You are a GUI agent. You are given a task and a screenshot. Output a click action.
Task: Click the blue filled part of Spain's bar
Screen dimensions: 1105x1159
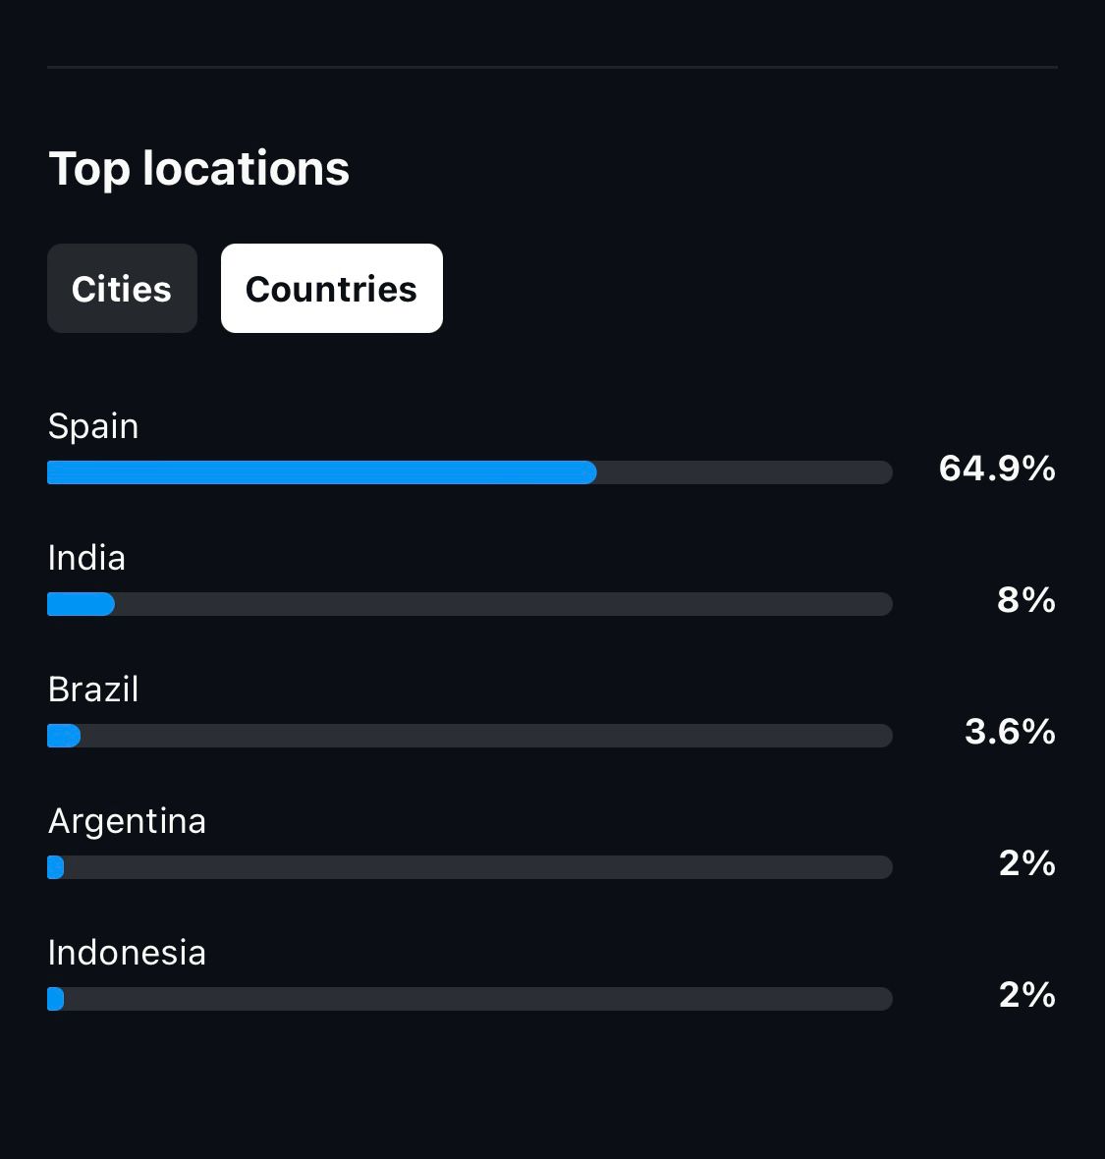321,472
